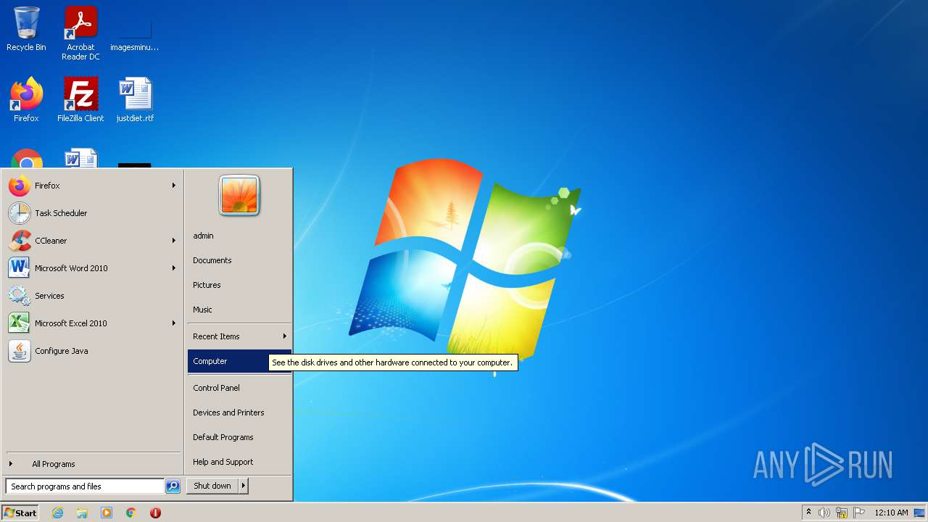Click the CCleaner icon in Start menu
The height and width of the screenshot is (522, 928).
20,241
